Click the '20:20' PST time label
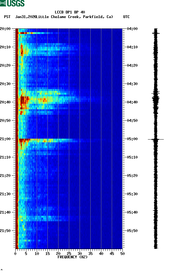 [5, 65]
